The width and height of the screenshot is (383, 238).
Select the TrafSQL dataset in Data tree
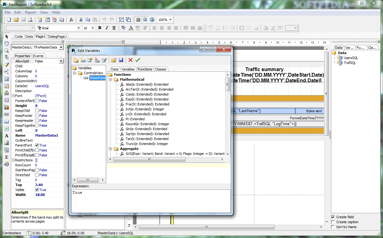[350, 63]
